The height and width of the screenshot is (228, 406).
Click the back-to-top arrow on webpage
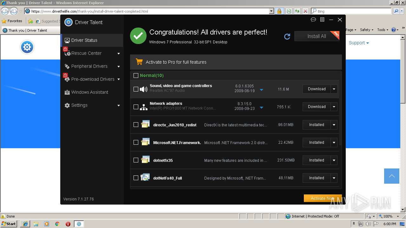(392, 176)
